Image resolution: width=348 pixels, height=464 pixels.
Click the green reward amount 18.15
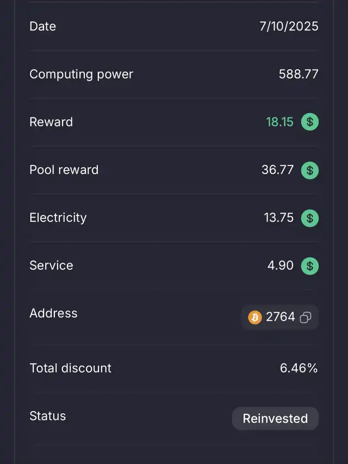[x=279, y=122]
